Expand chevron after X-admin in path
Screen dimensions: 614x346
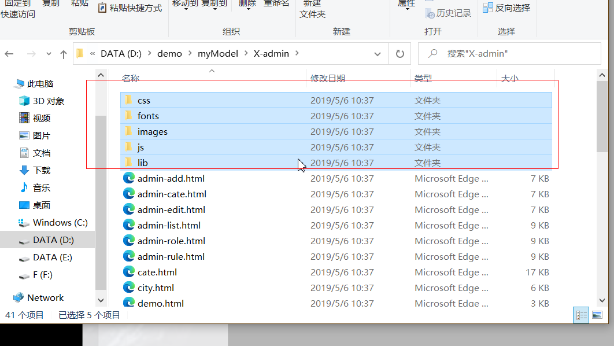pos(297,53)
